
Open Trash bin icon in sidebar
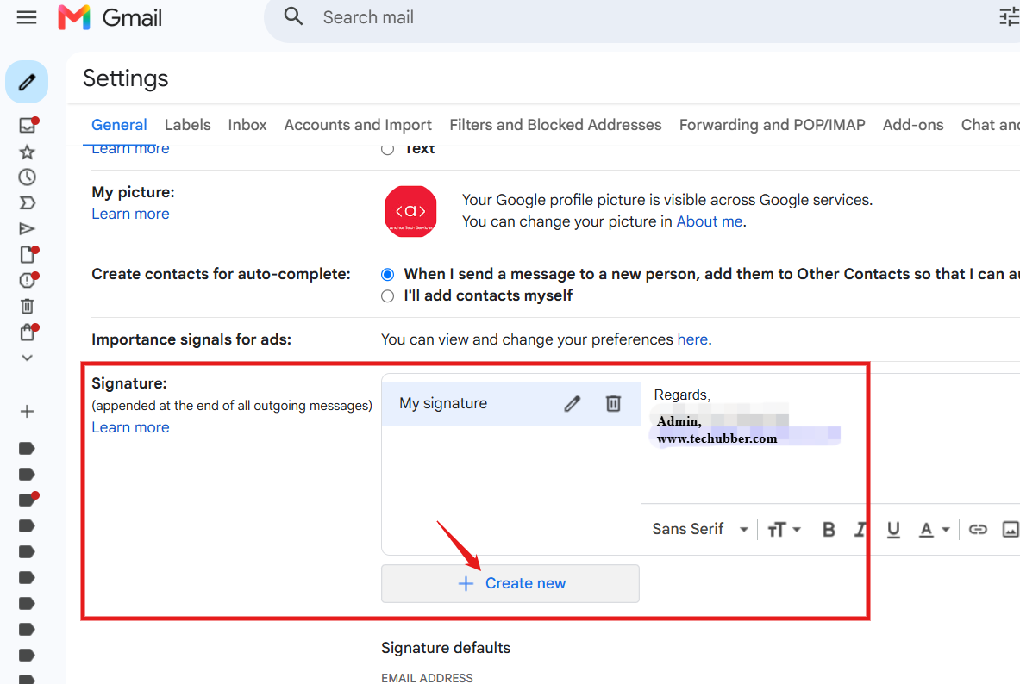click(27, 306)
